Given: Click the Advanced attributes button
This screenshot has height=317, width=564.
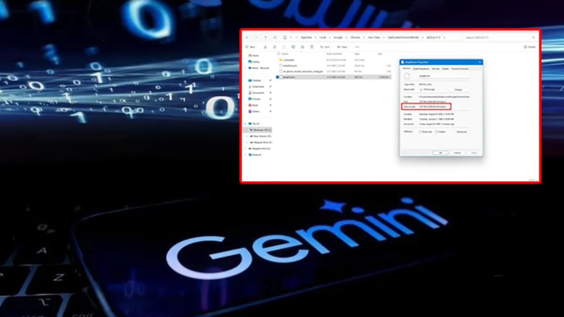Looking at the screenshot, I should [x=462, y=132].
